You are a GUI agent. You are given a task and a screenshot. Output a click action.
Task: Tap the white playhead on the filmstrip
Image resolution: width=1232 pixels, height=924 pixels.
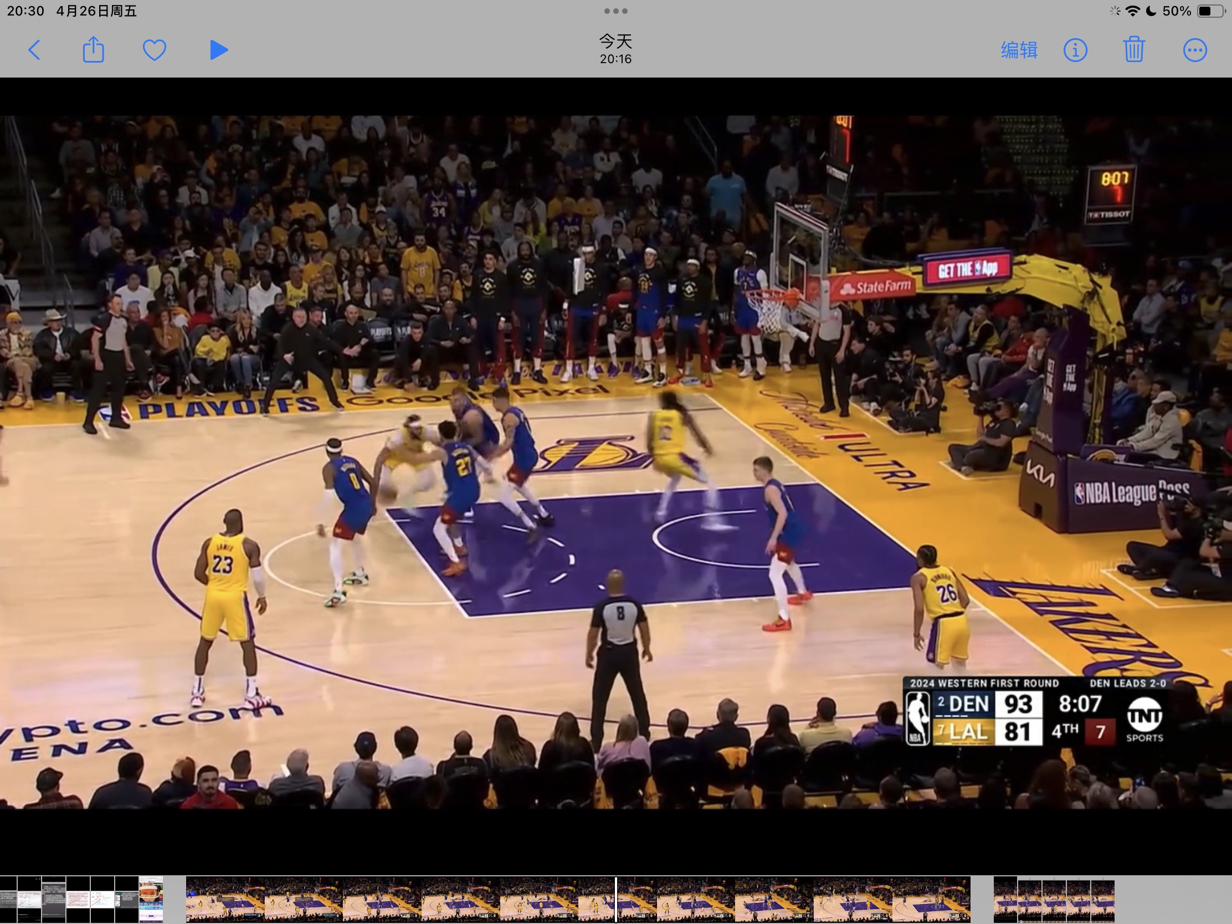point(616,899)
